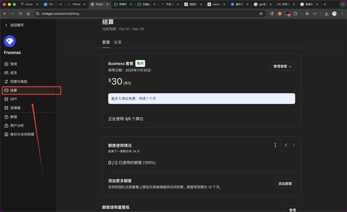
Task: Click the 正在使用 3/5 个席位 text
Action: point(126,119)
